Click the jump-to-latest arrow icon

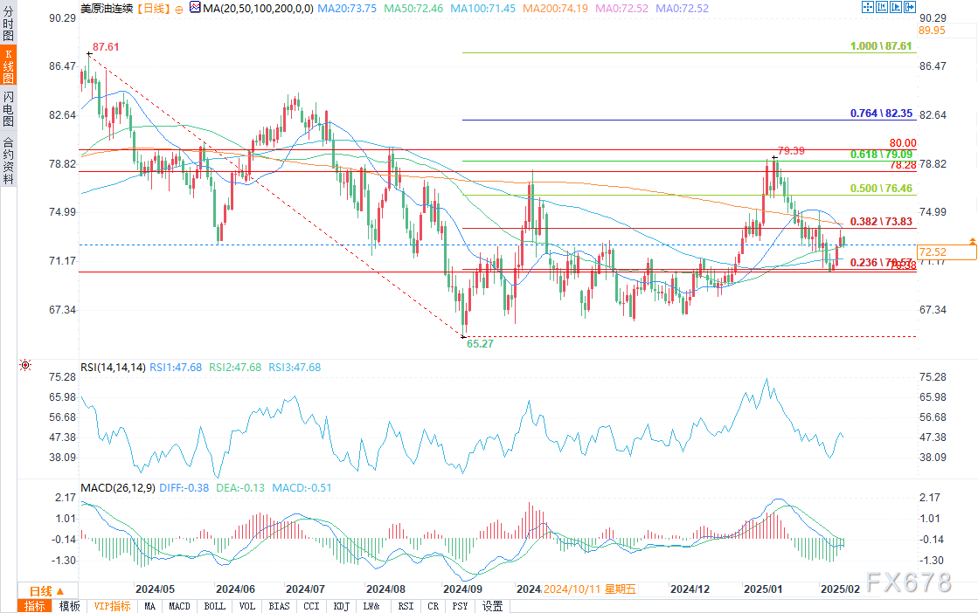click(x=910, y=8)
